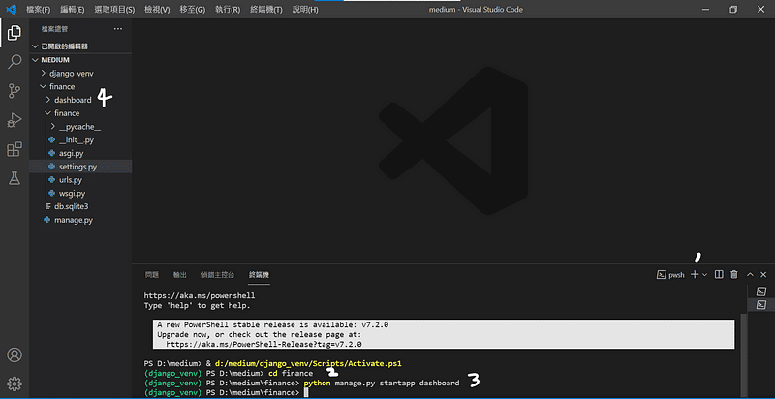Image resolution: width=775 pixels, height=399 pixels.
Task: Open the Run and Debug view
Action: 15,120
